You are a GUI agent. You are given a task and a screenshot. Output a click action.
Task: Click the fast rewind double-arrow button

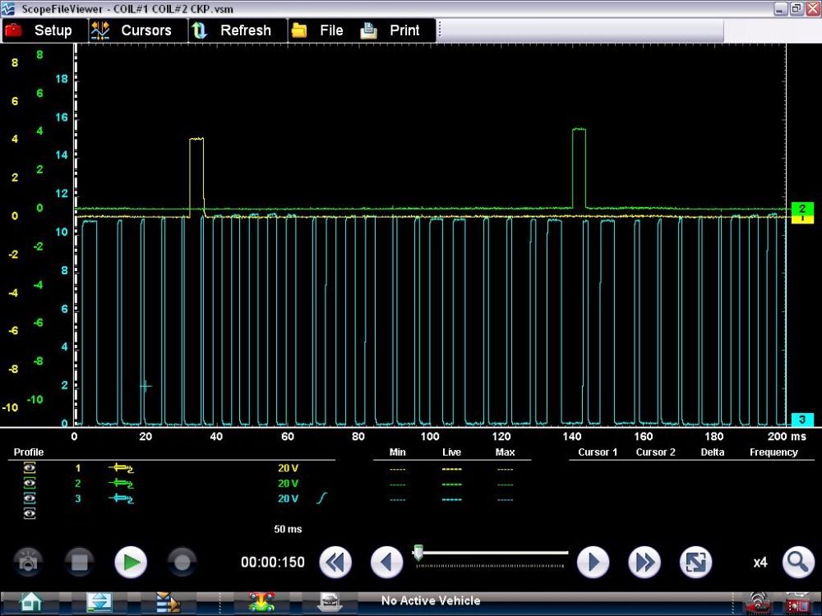335,563
